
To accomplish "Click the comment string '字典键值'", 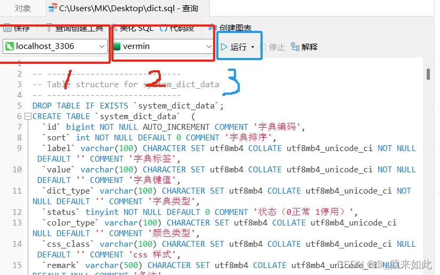I will point(152,180).
